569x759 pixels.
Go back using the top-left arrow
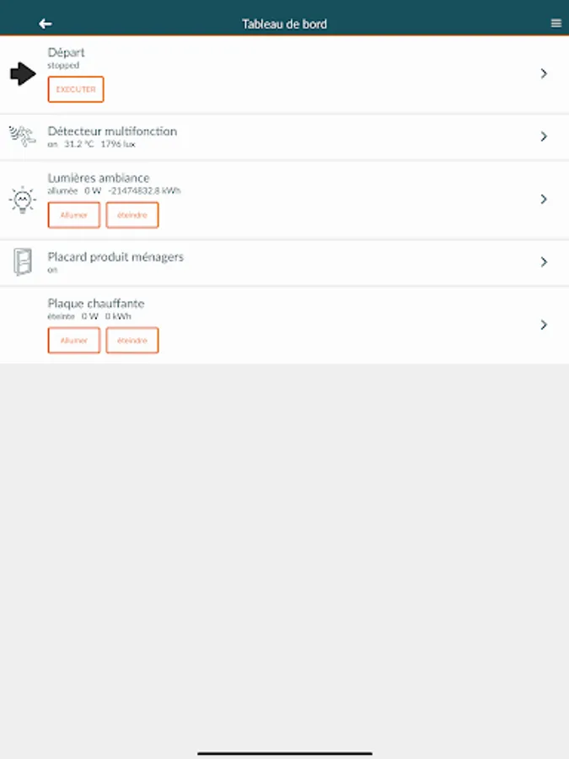click(46, 24)
